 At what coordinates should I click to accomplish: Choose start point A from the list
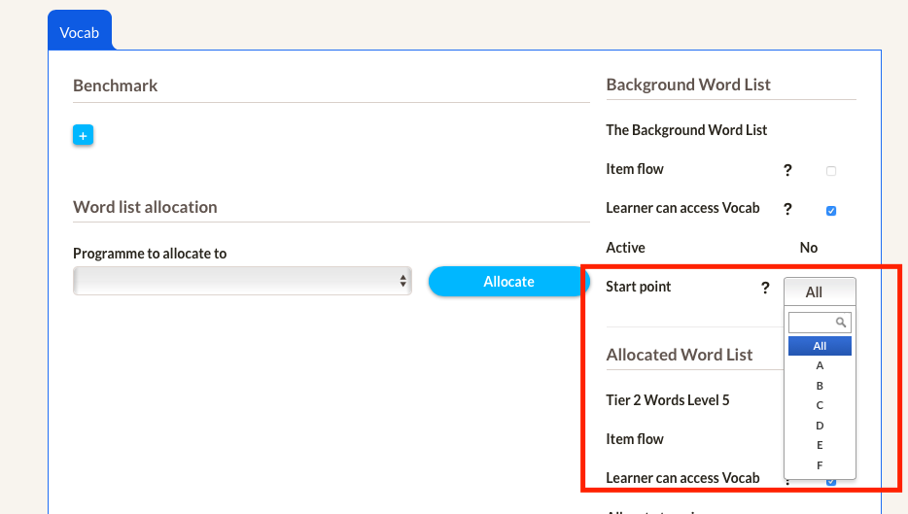pyautogui.click(x=820, y=365)
